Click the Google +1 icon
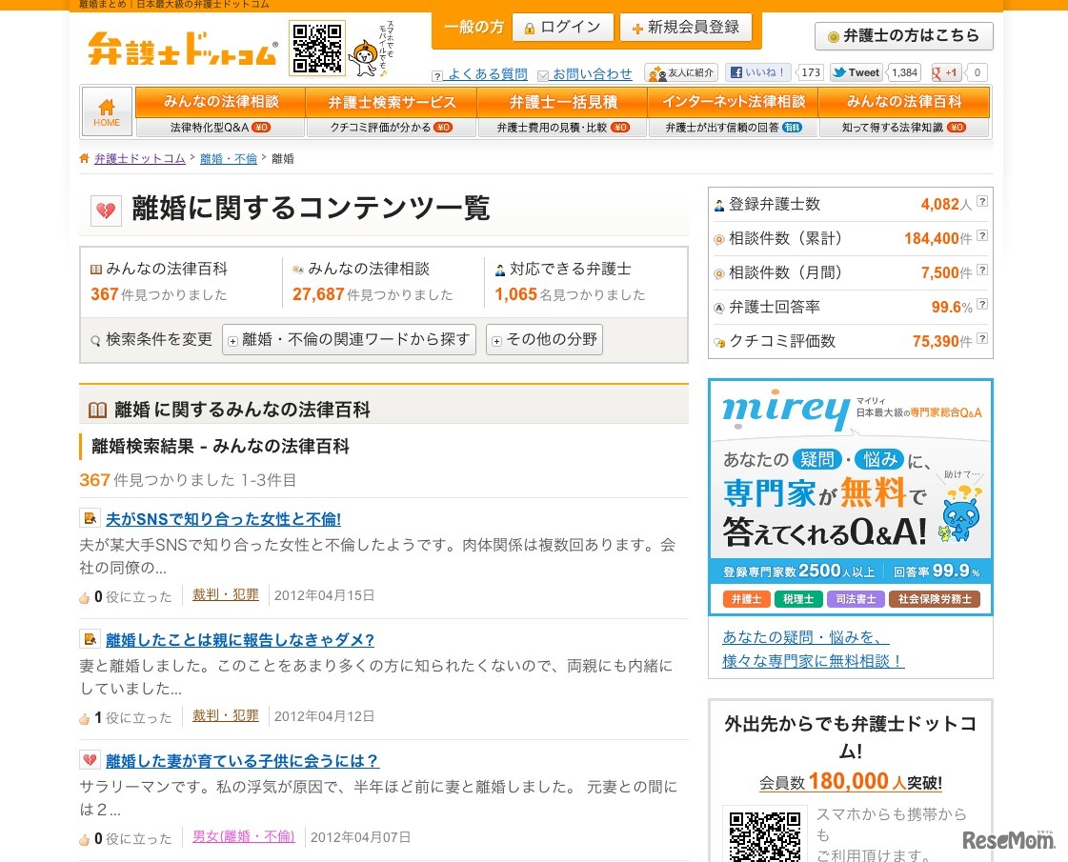The height and width of the screenshot is (862, 1068). 935,72
